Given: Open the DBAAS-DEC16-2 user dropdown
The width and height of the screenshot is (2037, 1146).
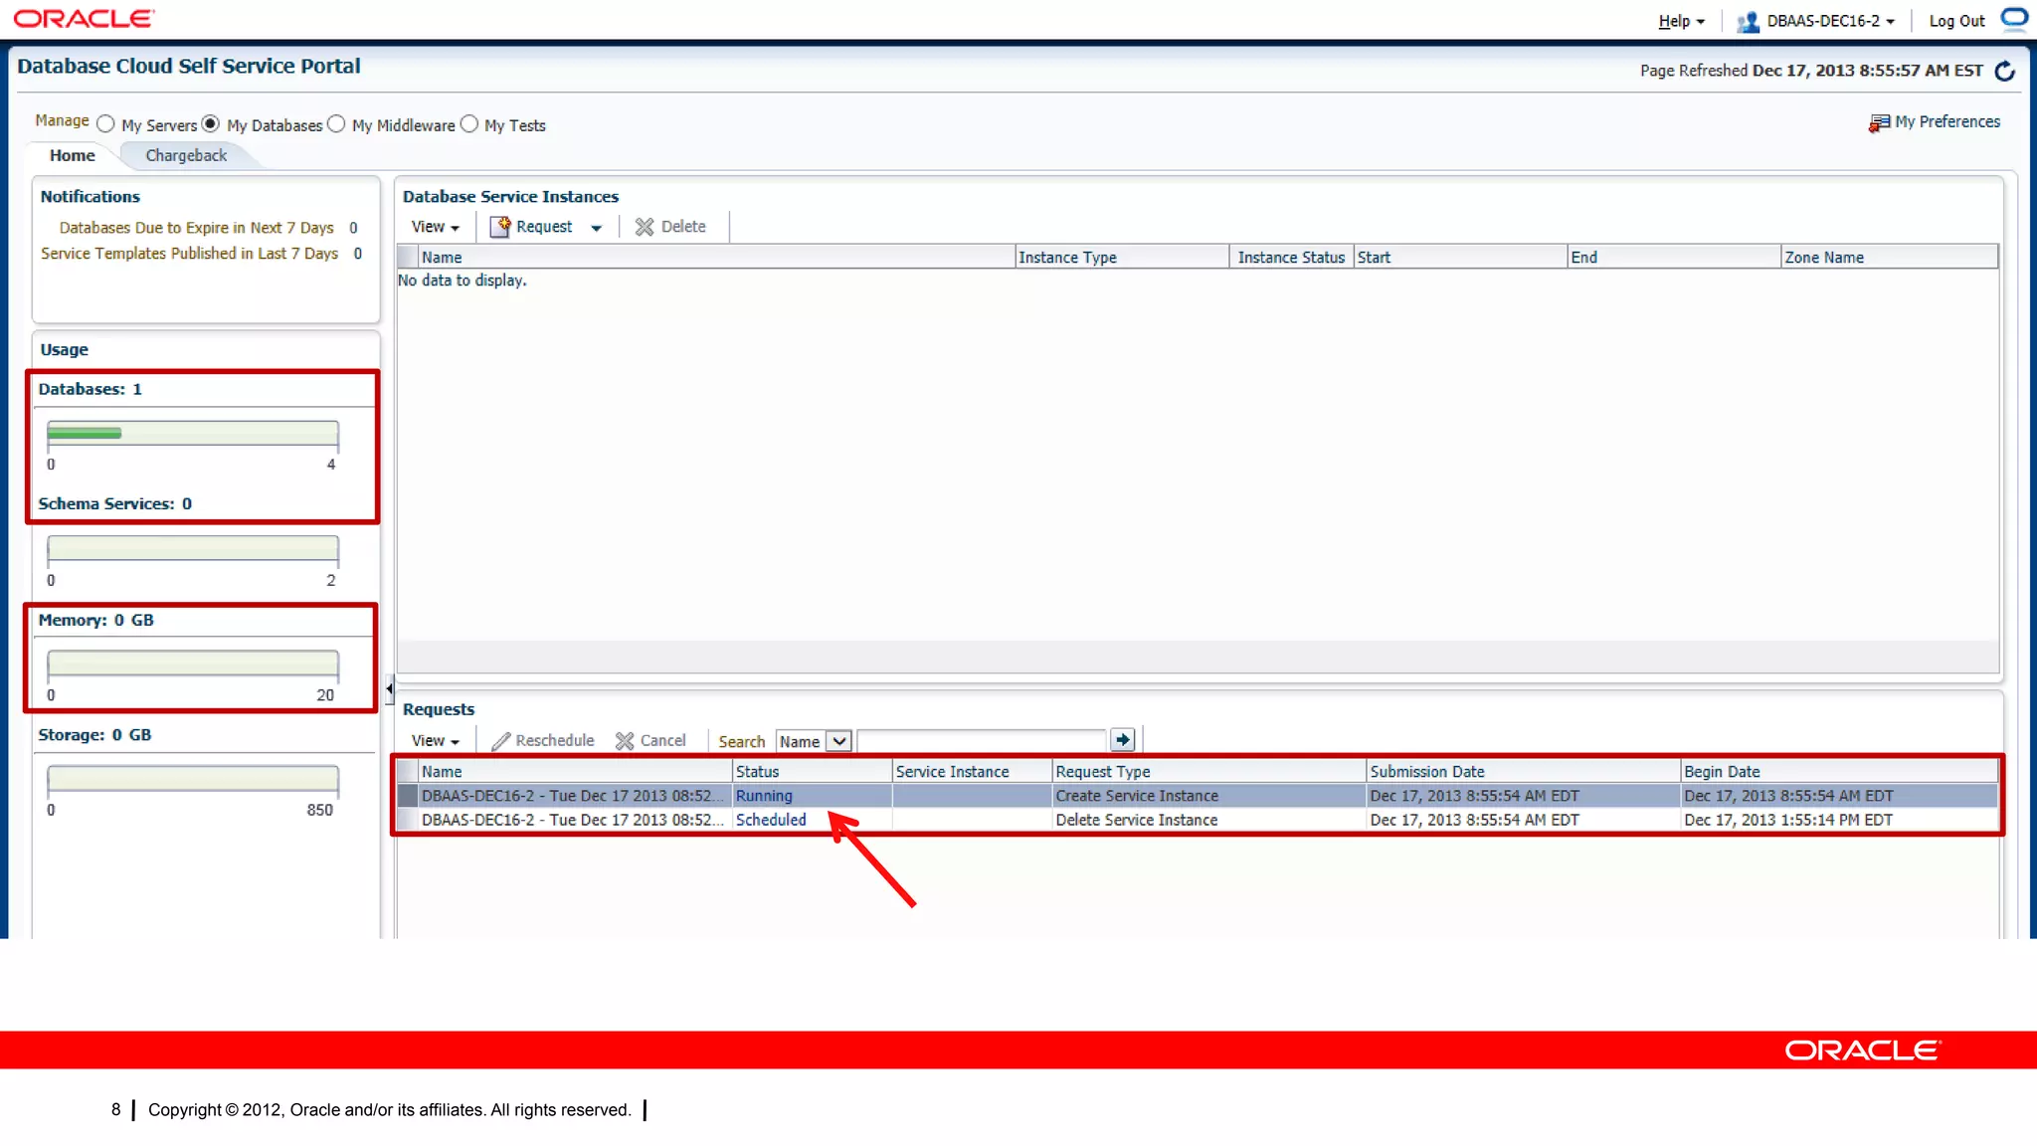Looking at the screenshot, I should click(1830, 21).
